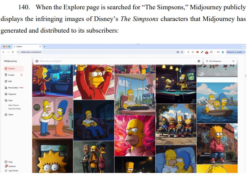Viewport: 248px width, 175px height.
Task: Open the Updates notifications
Action: click(10, 166)
